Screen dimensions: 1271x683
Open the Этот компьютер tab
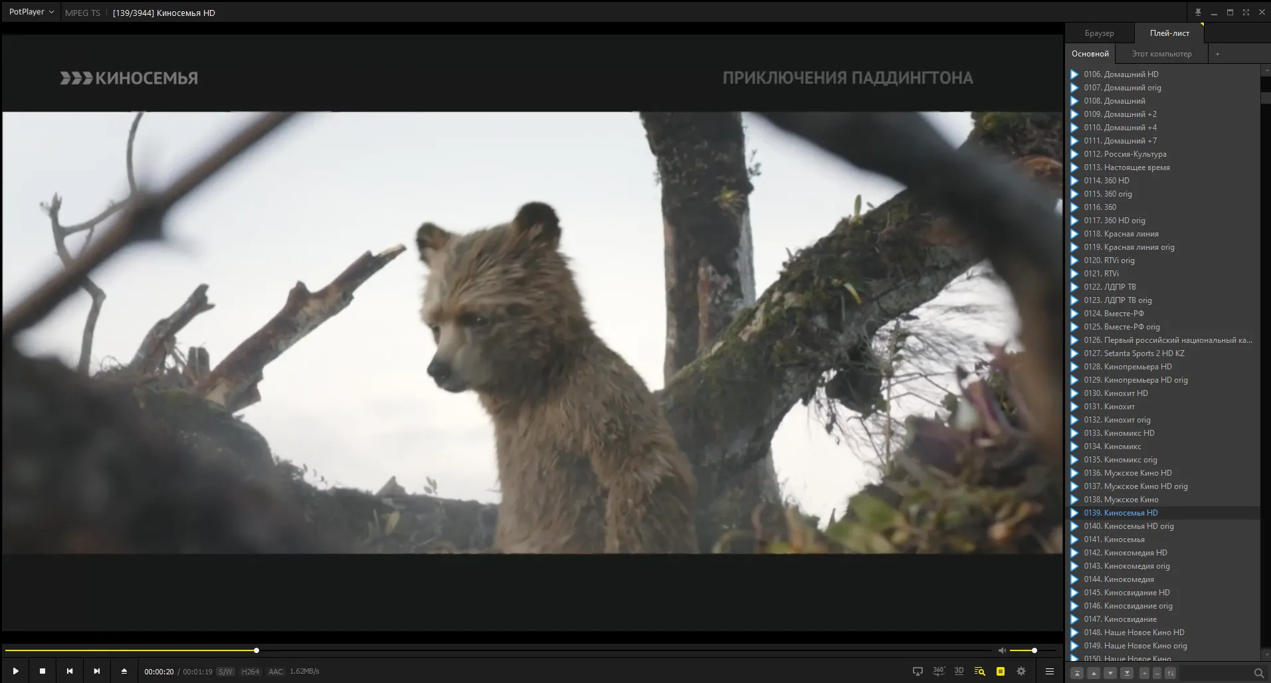(1161, 54)
